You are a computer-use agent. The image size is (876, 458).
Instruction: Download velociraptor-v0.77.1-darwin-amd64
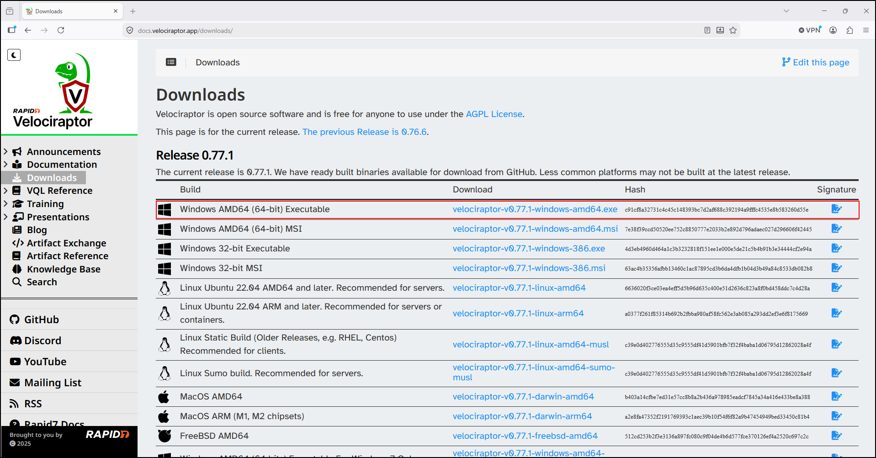coord(523,396)
